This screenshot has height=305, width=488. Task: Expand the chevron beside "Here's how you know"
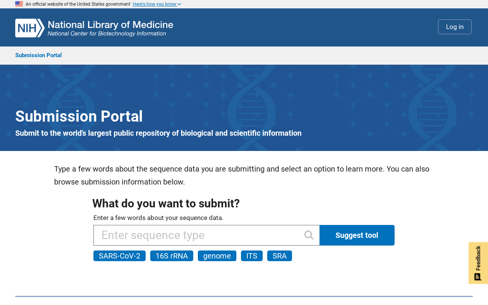click(179, 4)
